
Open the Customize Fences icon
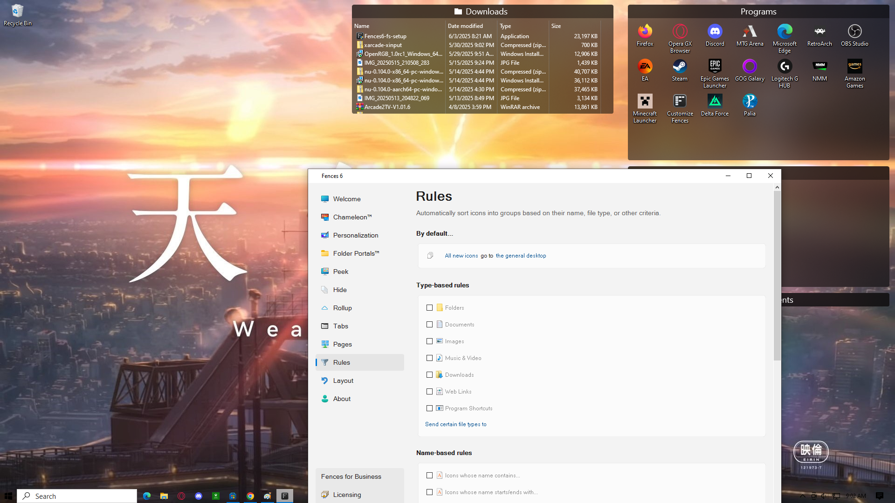tap(680, 109)
